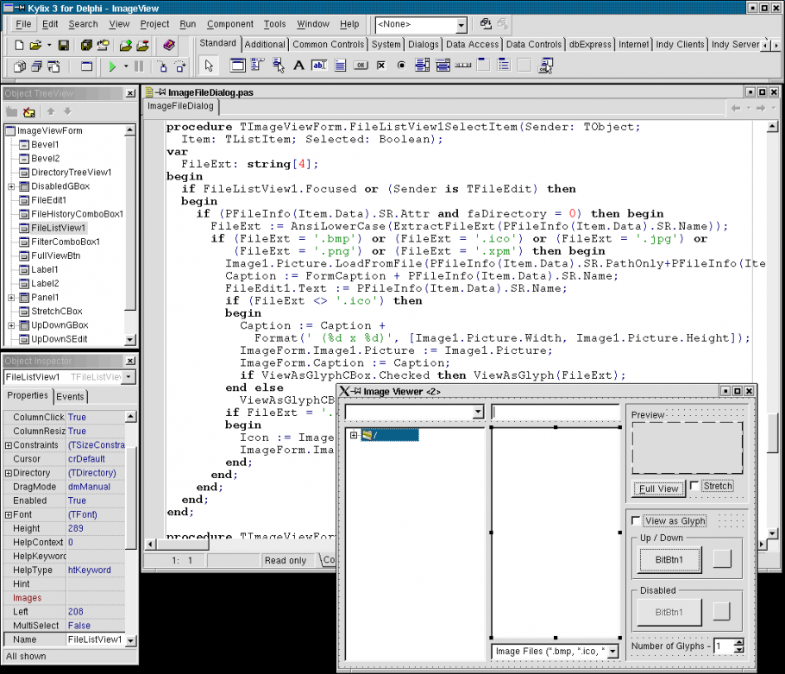This screenshot has width=785, height=674.
Task: Open file history combo box in Image Viewer
Action: [x=478, y=412]
